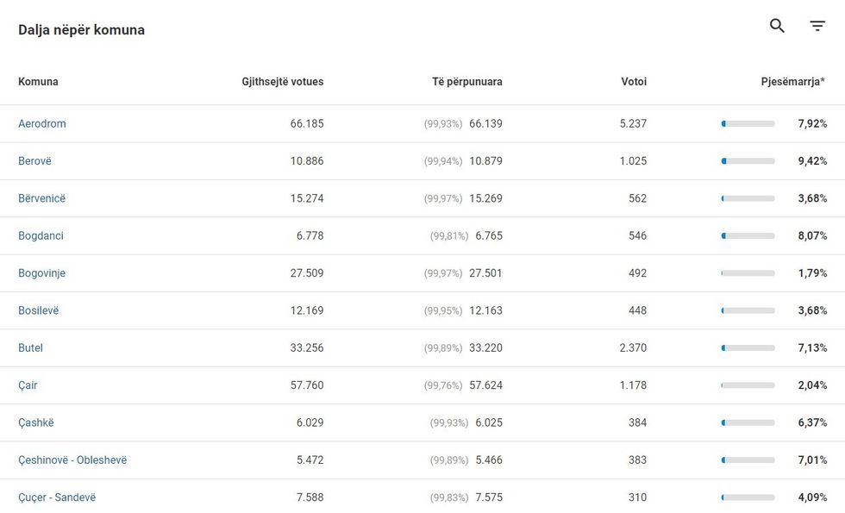This screenshot has width=845, height=513.
Task: Sort by Komuna column header
Action: [x=38, y=82]
